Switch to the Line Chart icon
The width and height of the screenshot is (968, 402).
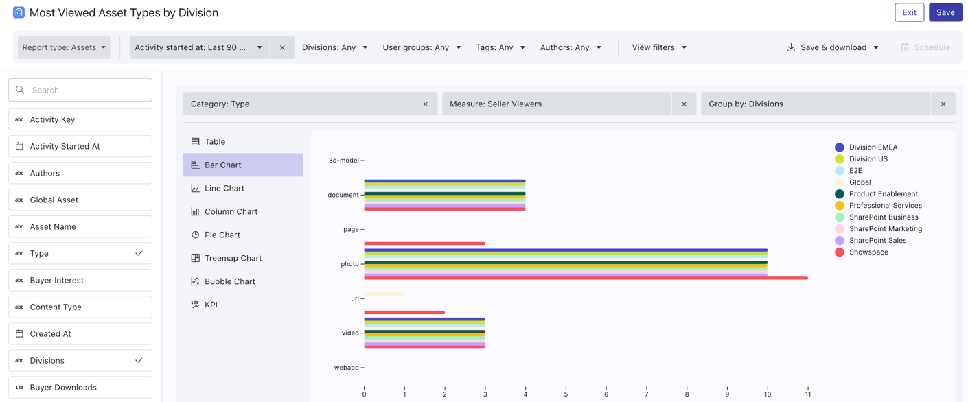tap(196, 188)
